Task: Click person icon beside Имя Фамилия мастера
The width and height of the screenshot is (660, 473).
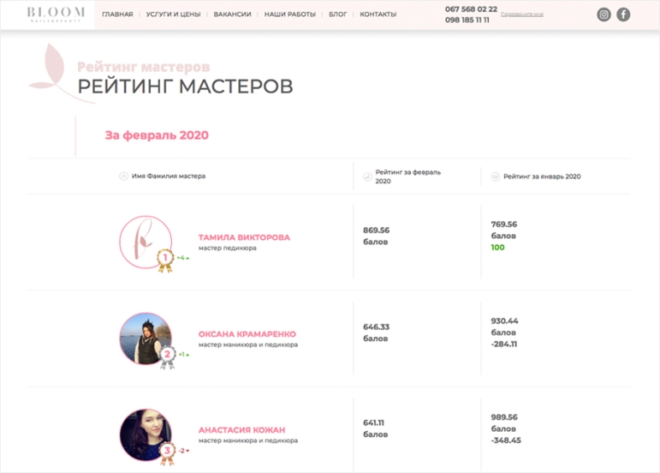Action: click(123, 176)
